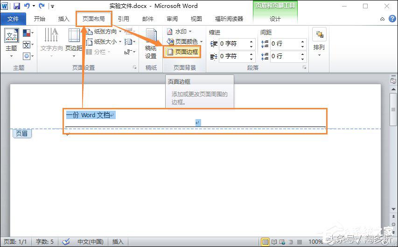This screenshot has width=398, height=247.
Task: Open the undo history dropdown arrow
Action: [34, 6]
